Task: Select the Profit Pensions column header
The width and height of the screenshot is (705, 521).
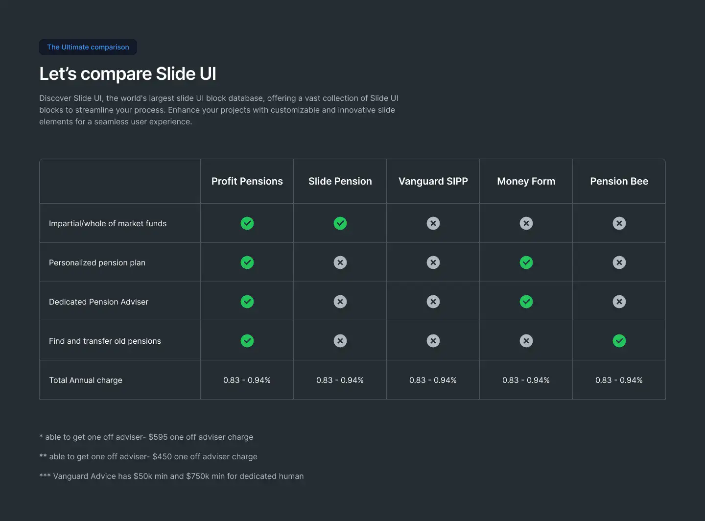Action: click(x=247, y=181)
